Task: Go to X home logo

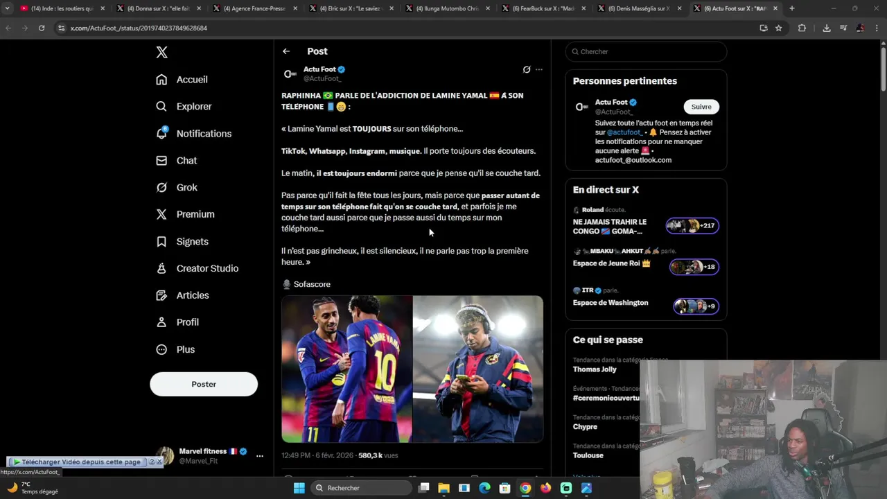Action: click(161, 53)
